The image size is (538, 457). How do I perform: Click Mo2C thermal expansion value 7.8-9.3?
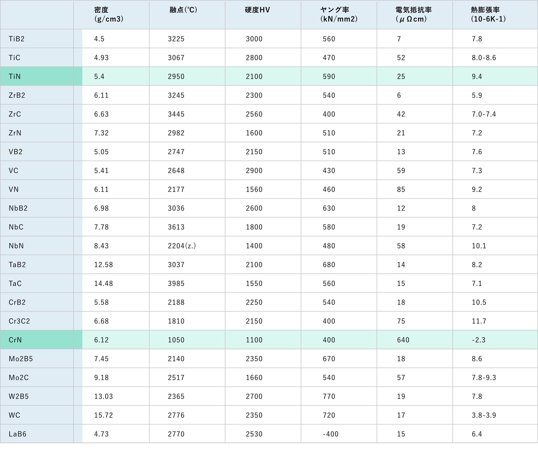pos(484,378)
